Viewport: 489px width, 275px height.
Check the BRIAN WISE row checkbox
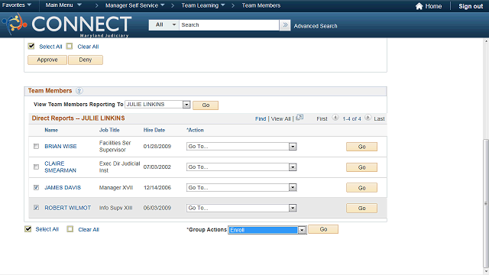(36, 146)
